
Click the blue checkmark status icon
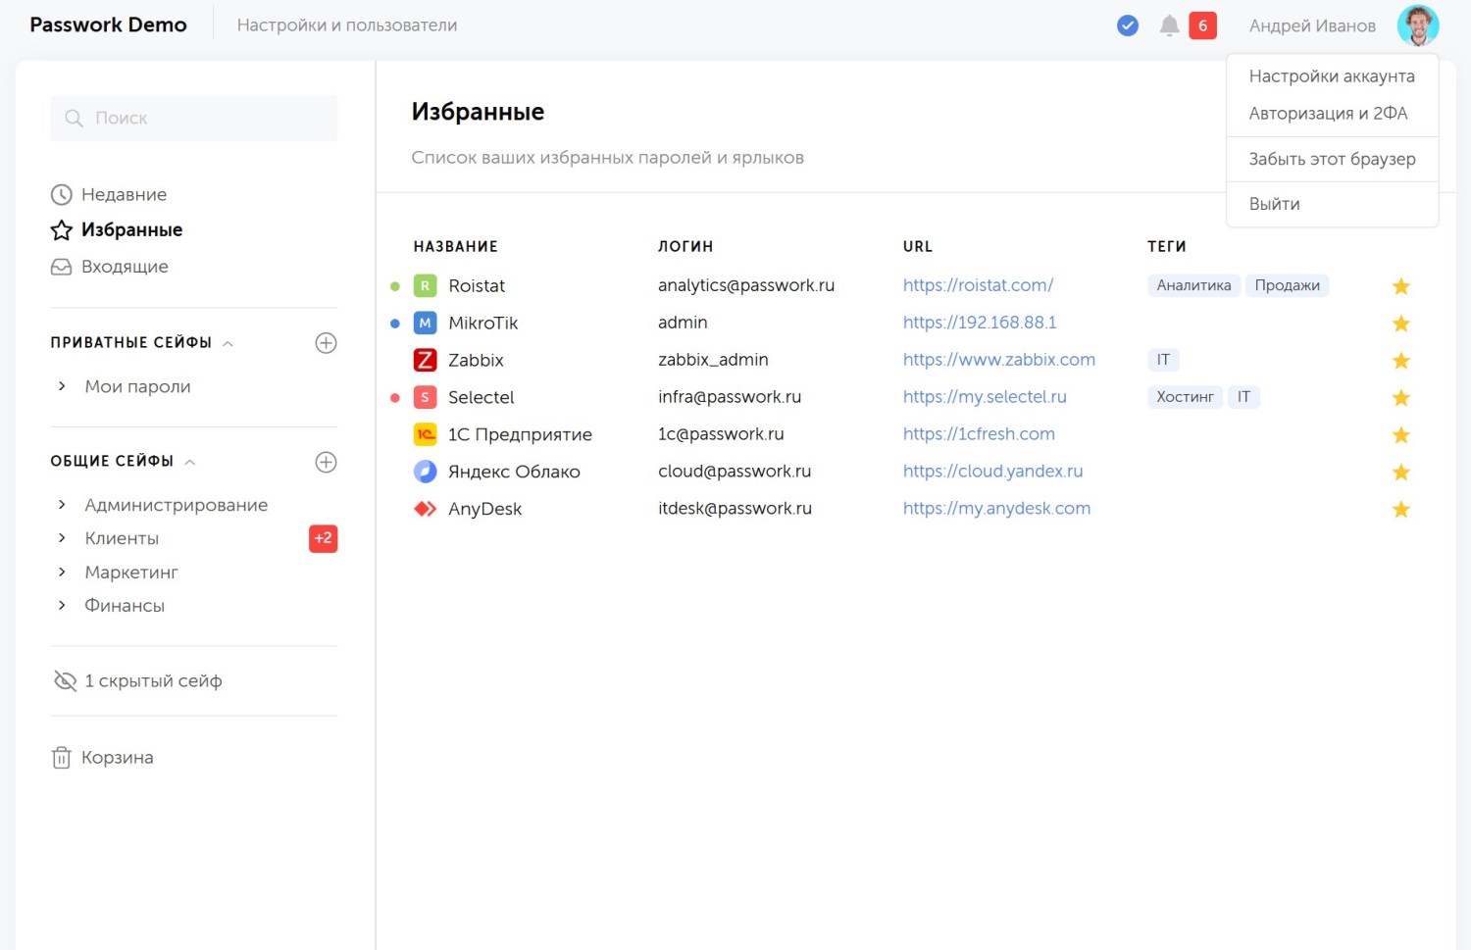(1128, 25)
